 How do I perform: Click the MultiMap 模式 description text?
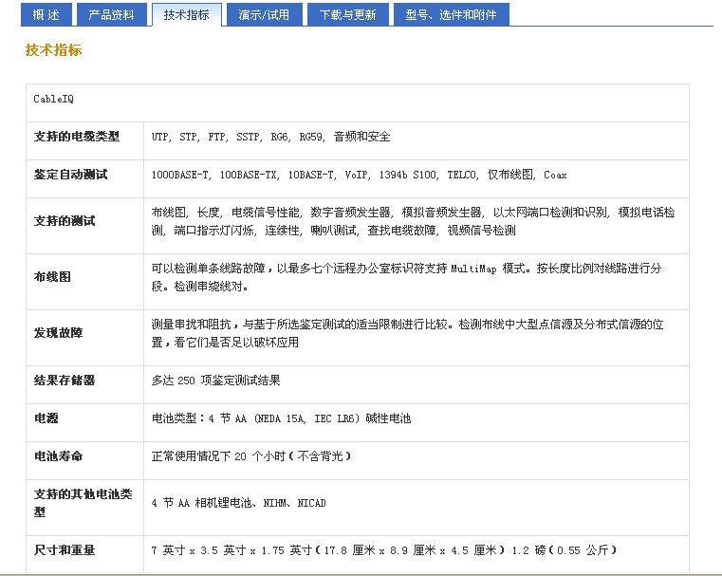point(406,277)
